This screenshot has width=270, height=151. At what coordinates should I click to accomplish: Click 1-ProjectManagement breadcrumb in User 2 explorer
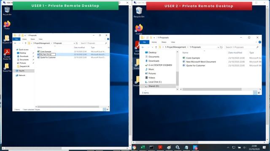pyautogui.click(x=175, y=47)
